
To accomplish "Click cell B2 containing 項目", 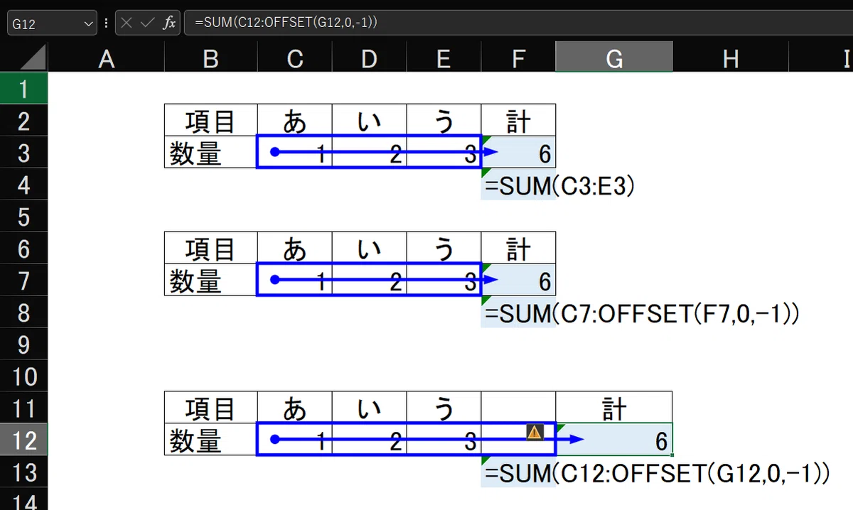I will pyautogui.click(x=210, y=120).
